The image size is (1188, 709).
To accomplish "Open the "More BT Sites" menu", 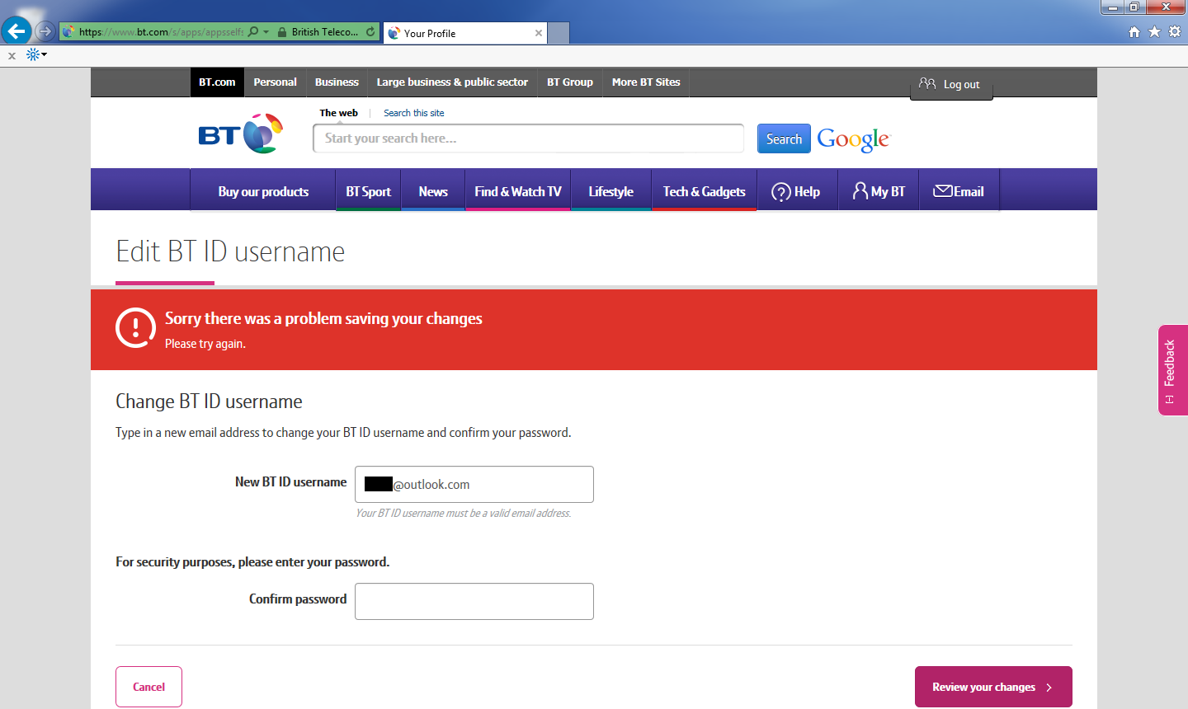I will [645, 82].
